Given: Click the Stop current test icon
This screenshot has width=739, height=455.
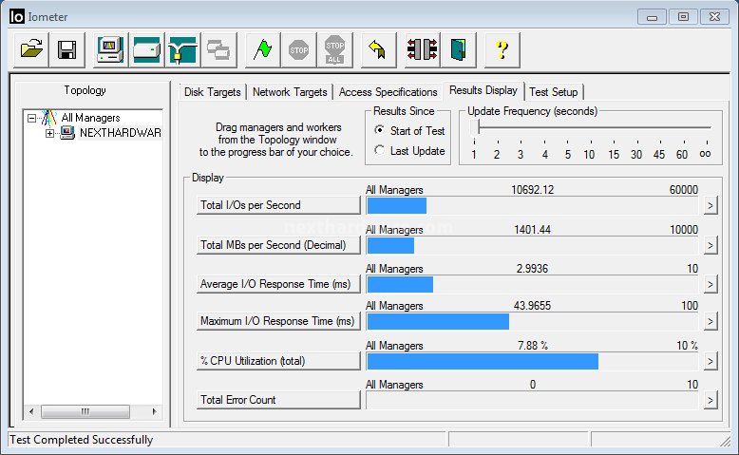Looking at the screenshot, I should pyautogui.click(x=298, y=49).
